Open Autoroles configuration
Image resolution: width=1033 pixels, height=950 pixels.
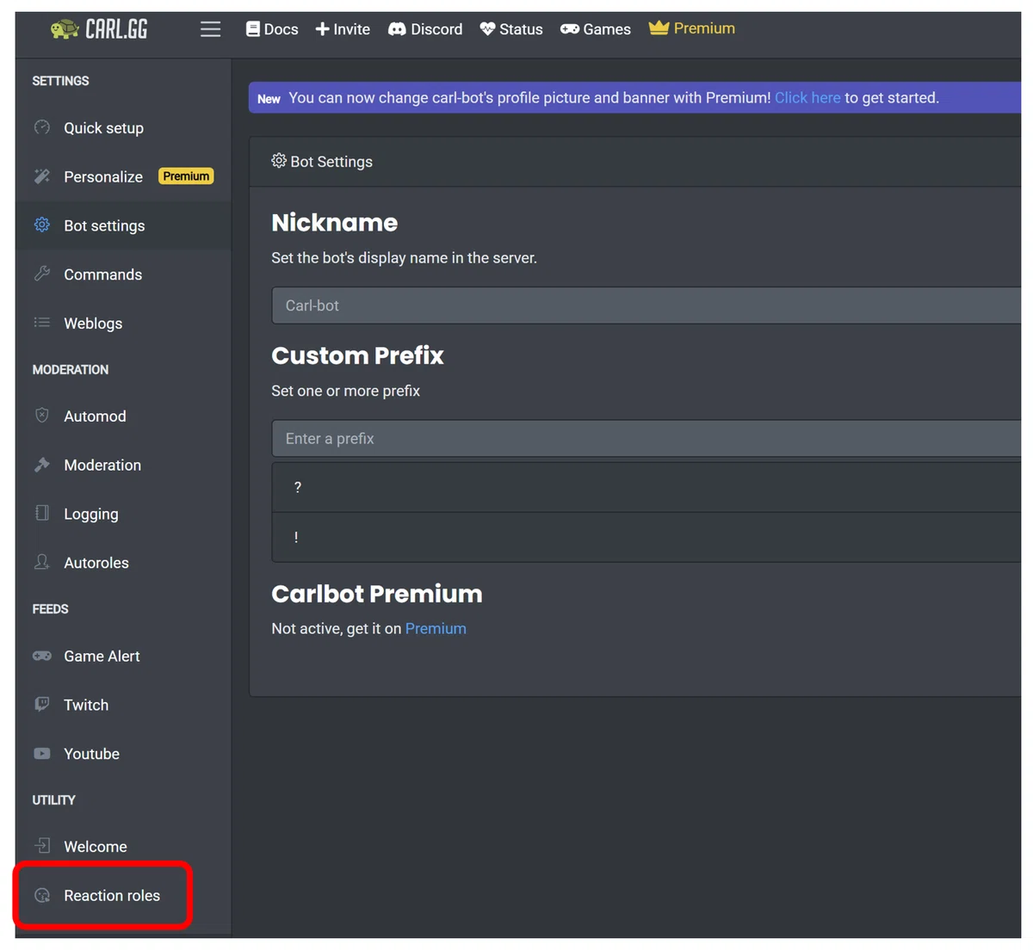96,563
